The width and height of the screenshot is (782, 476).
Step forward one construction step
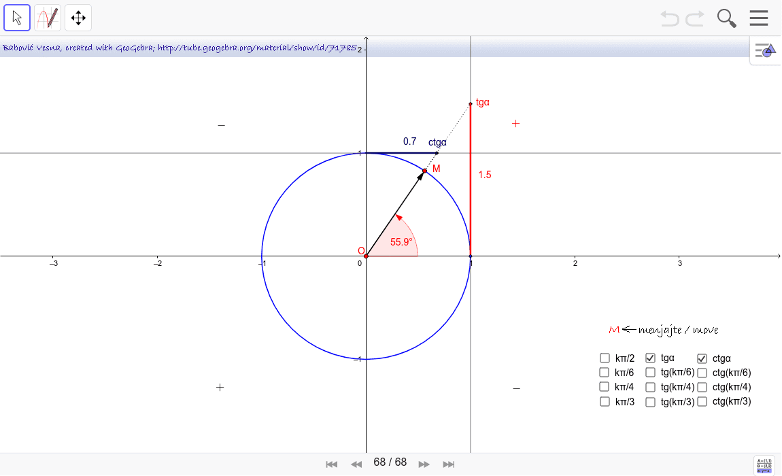(x=424, y=463)
